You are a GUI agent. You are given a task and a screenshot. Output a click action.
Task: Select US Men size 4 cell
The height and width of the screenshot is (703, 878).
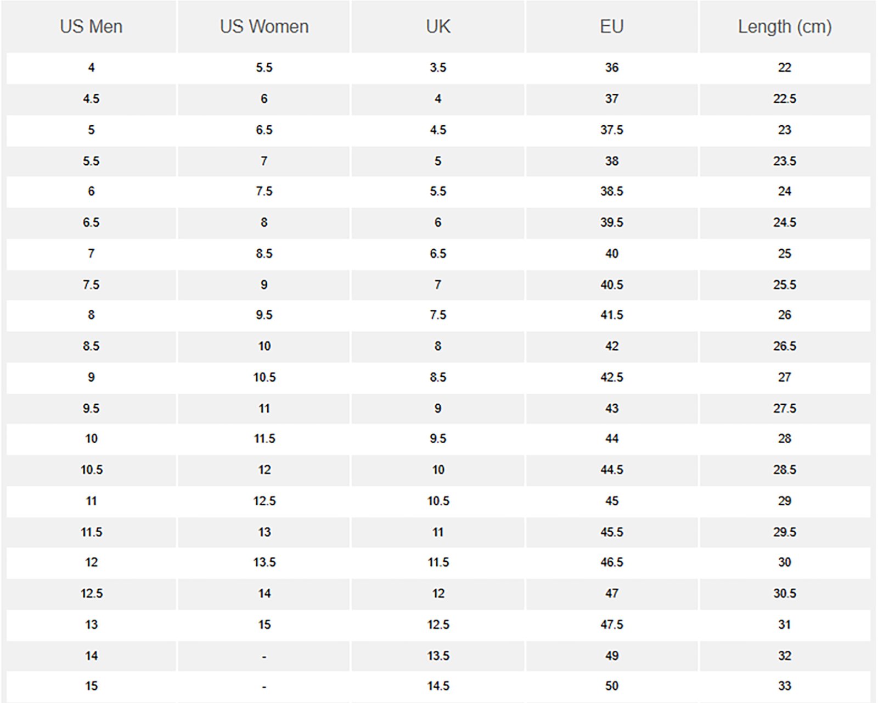click(x=91, y=68)
